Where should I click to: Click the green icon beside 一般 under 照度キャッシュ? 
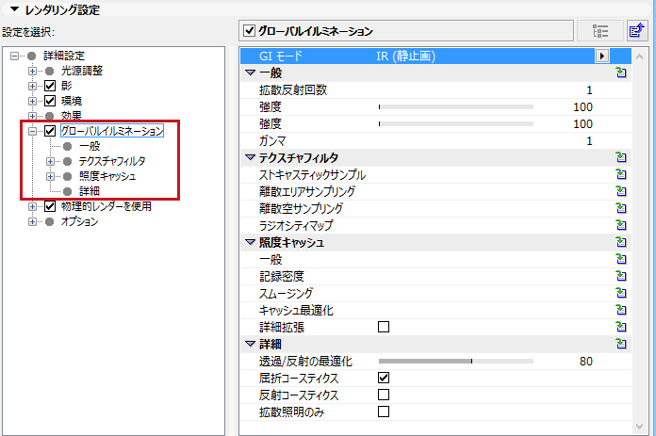[x=621, y=259]
